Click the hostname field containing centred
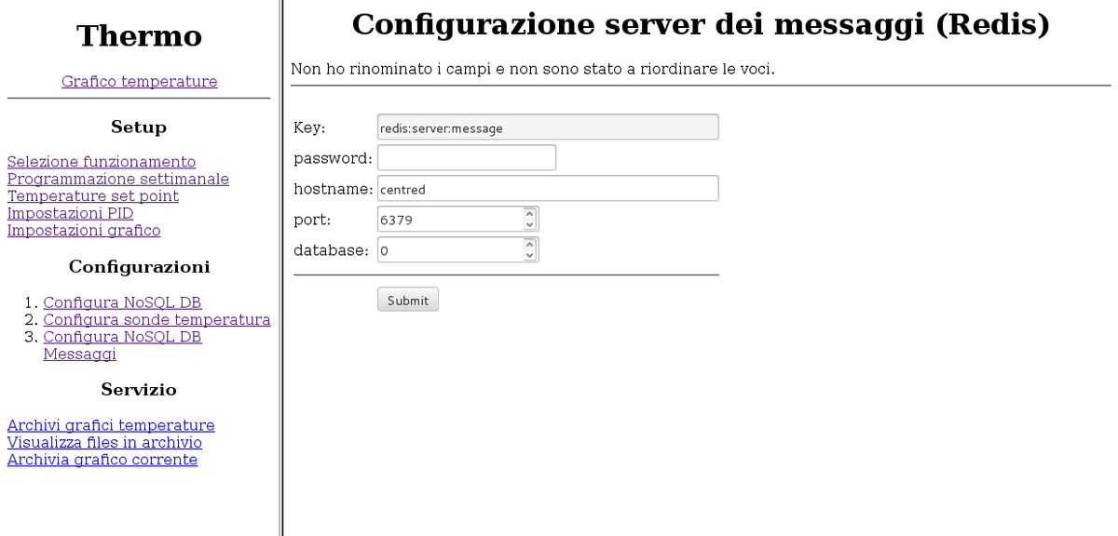The width and height of the screenshot is (1118, 536). point(547,189)
